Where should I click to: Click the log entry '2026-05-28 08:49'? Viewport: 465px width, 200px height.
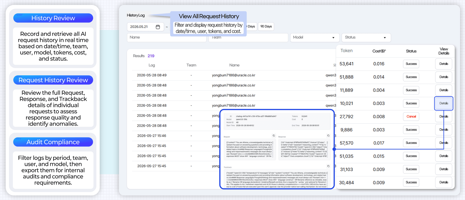pyautogui.click(x=152, y=75)
